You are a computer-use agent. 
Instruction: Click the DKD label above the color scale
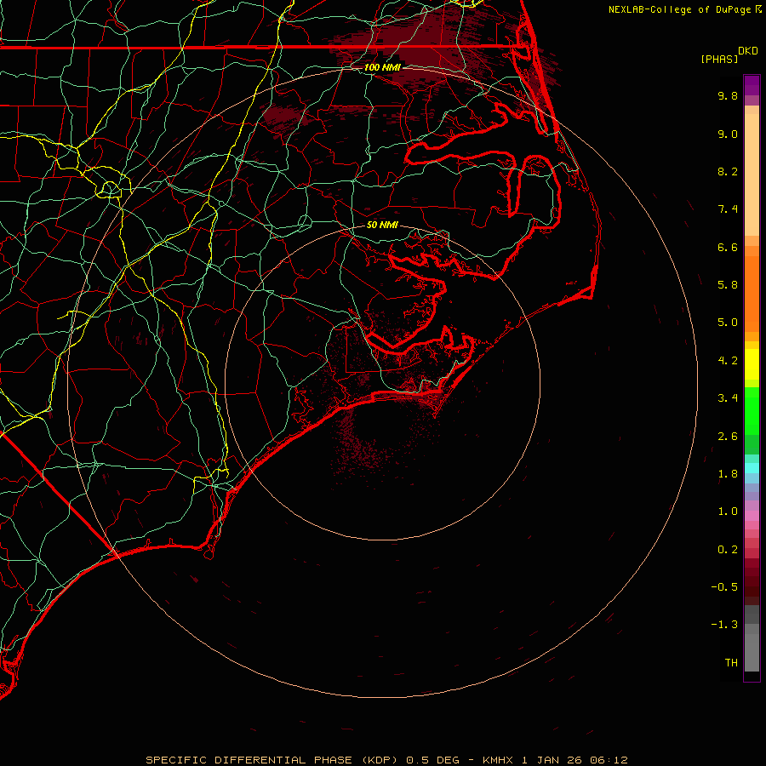point(748,51)
